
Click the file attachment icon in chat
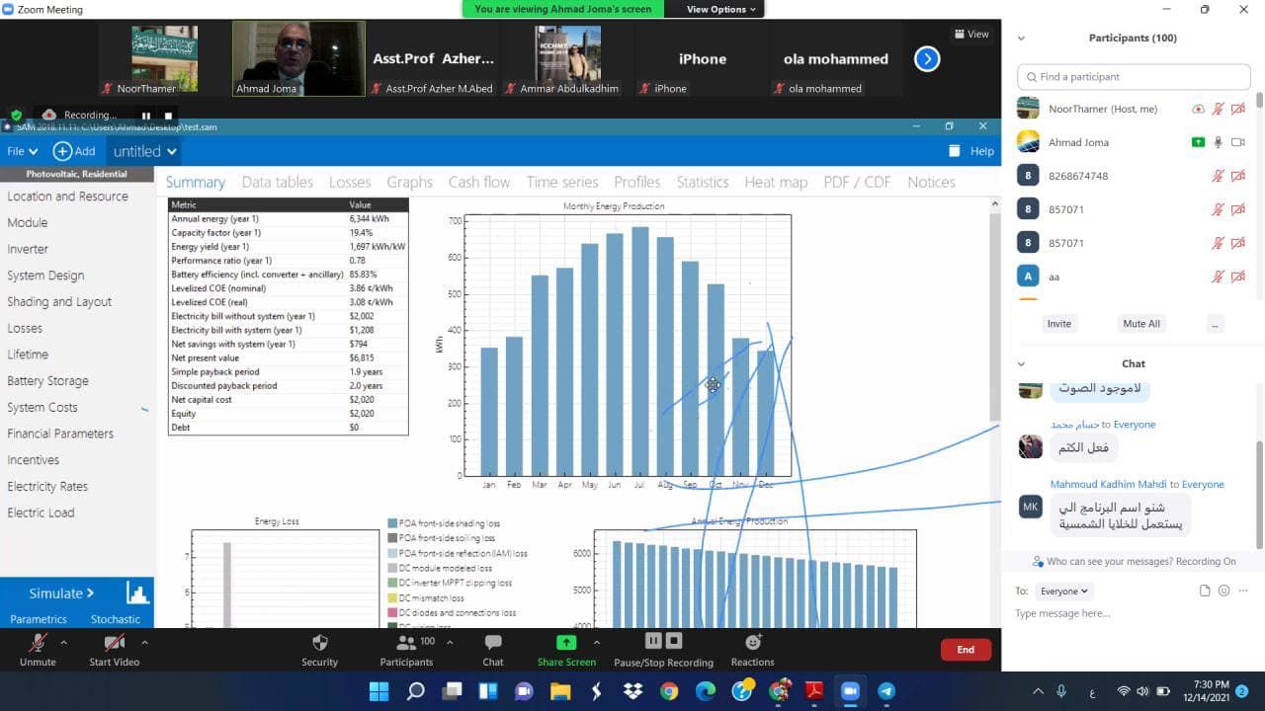pyautogui.click(x=1205, y=591)
